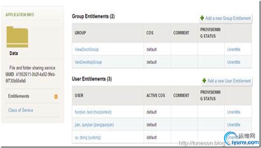Viewport: 261px width, 148px height.
Task: Click the USER column header
Action: pos(79,96)
